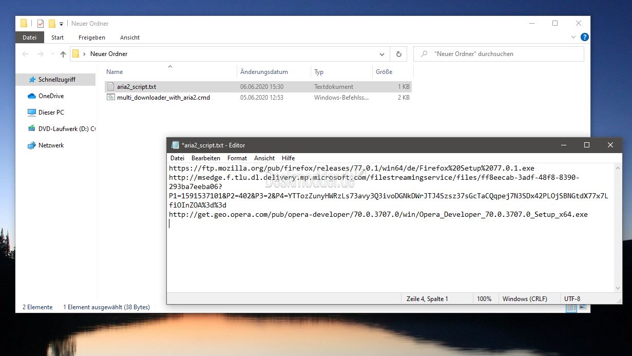632x356 pixels.
Task: Open the Hilfe menu in the Editor
Action: 289,158
